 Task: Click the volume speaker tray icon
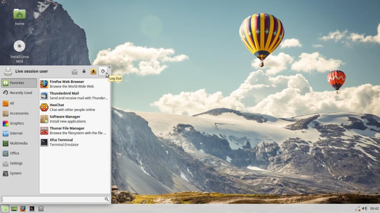click(x=364, y=209)
